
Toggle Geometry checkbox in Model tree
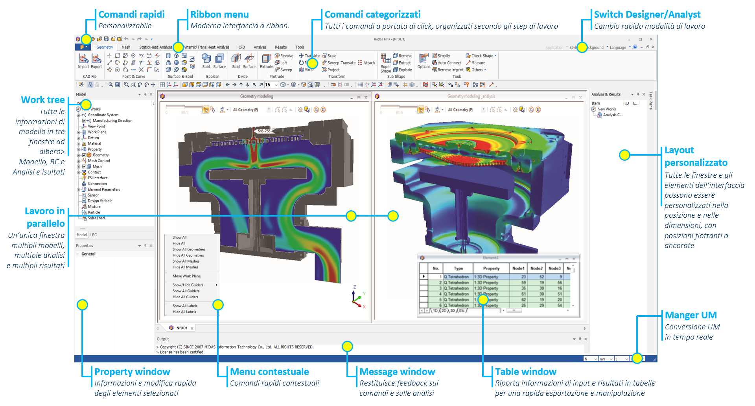pos(84,155)
